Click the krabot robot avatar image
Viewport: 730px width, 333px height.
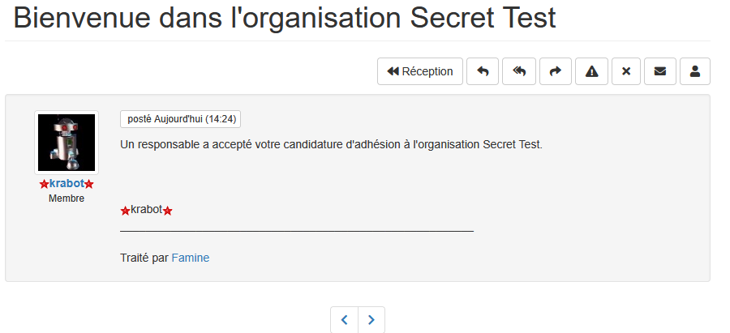coord(67,143)
